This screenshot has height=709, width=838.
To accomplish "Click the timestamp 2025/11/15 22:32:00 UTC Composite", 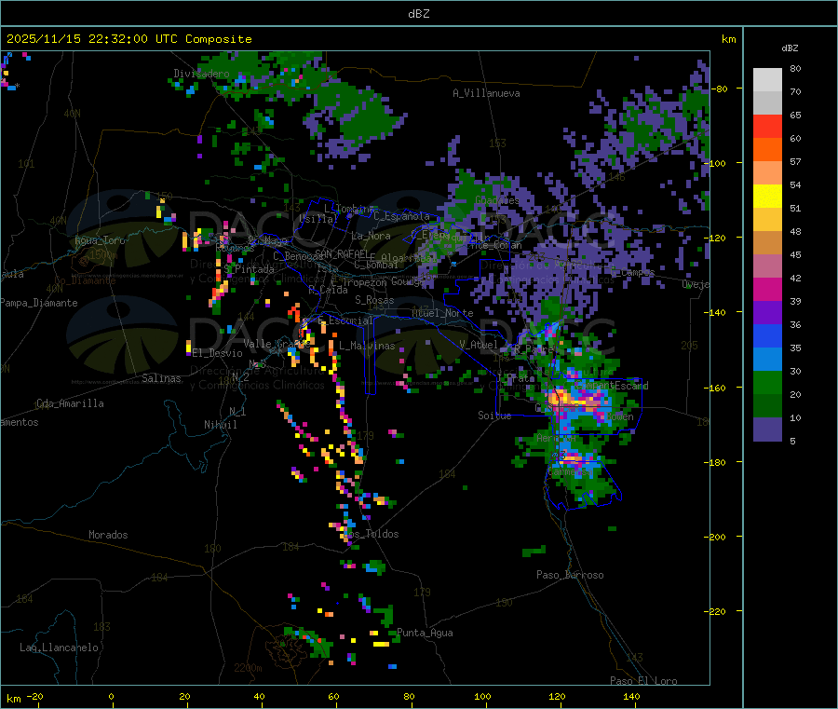I will coord(128,39).
